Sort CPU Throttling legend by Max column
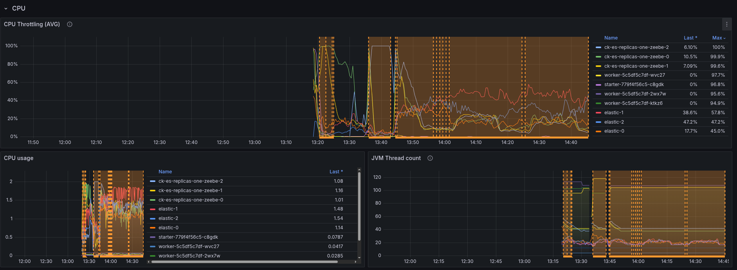This screenshot has height=270, width=737. pos(719,38)
